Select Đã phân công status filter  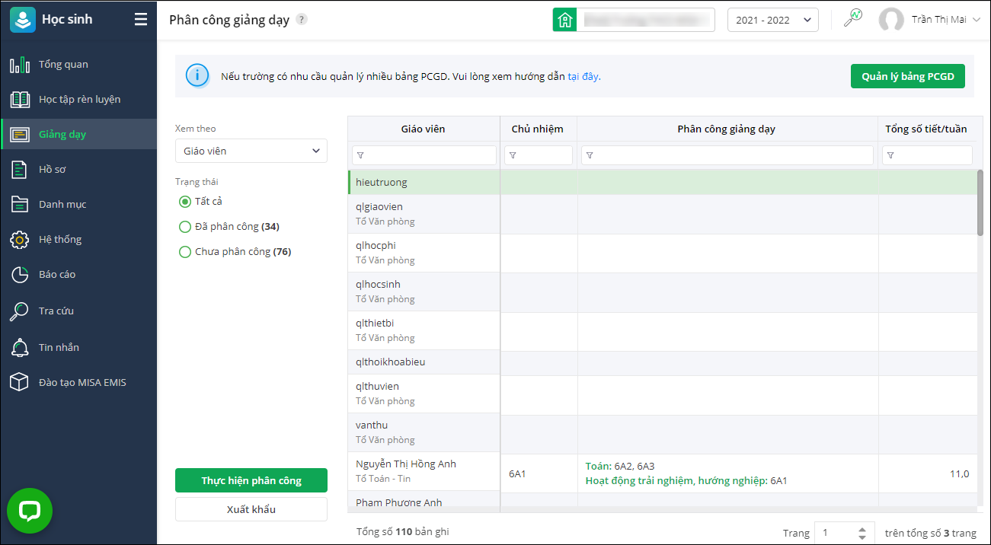(184, 227)
